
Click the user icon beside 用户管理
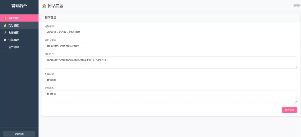click(x=5, y=47)
